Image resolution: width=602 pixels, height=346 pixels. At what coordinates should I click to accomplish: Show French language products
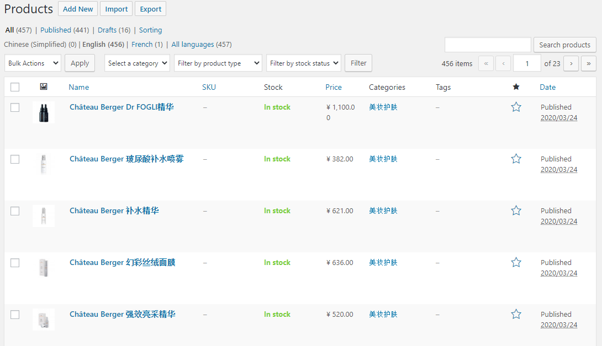pyautogui.click(x=142, y=45)
